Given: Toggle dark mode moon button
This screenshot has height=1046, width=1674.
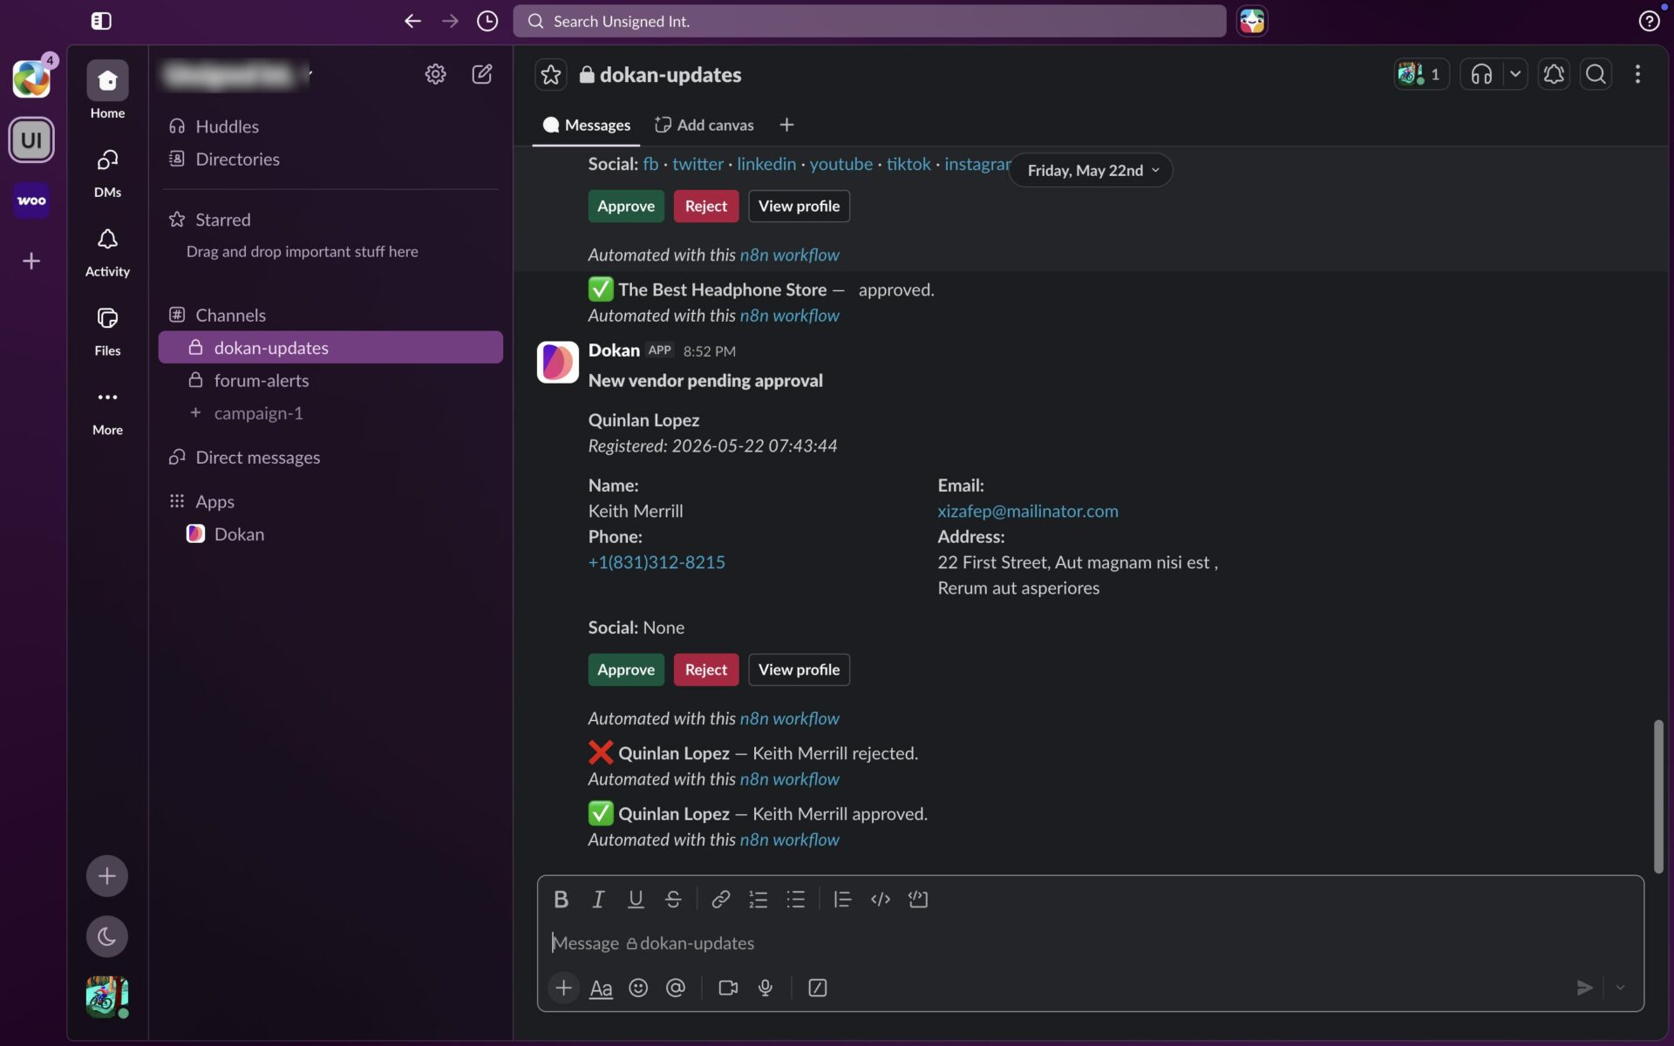Looking at the screenshot, I should tap(107, 936).
